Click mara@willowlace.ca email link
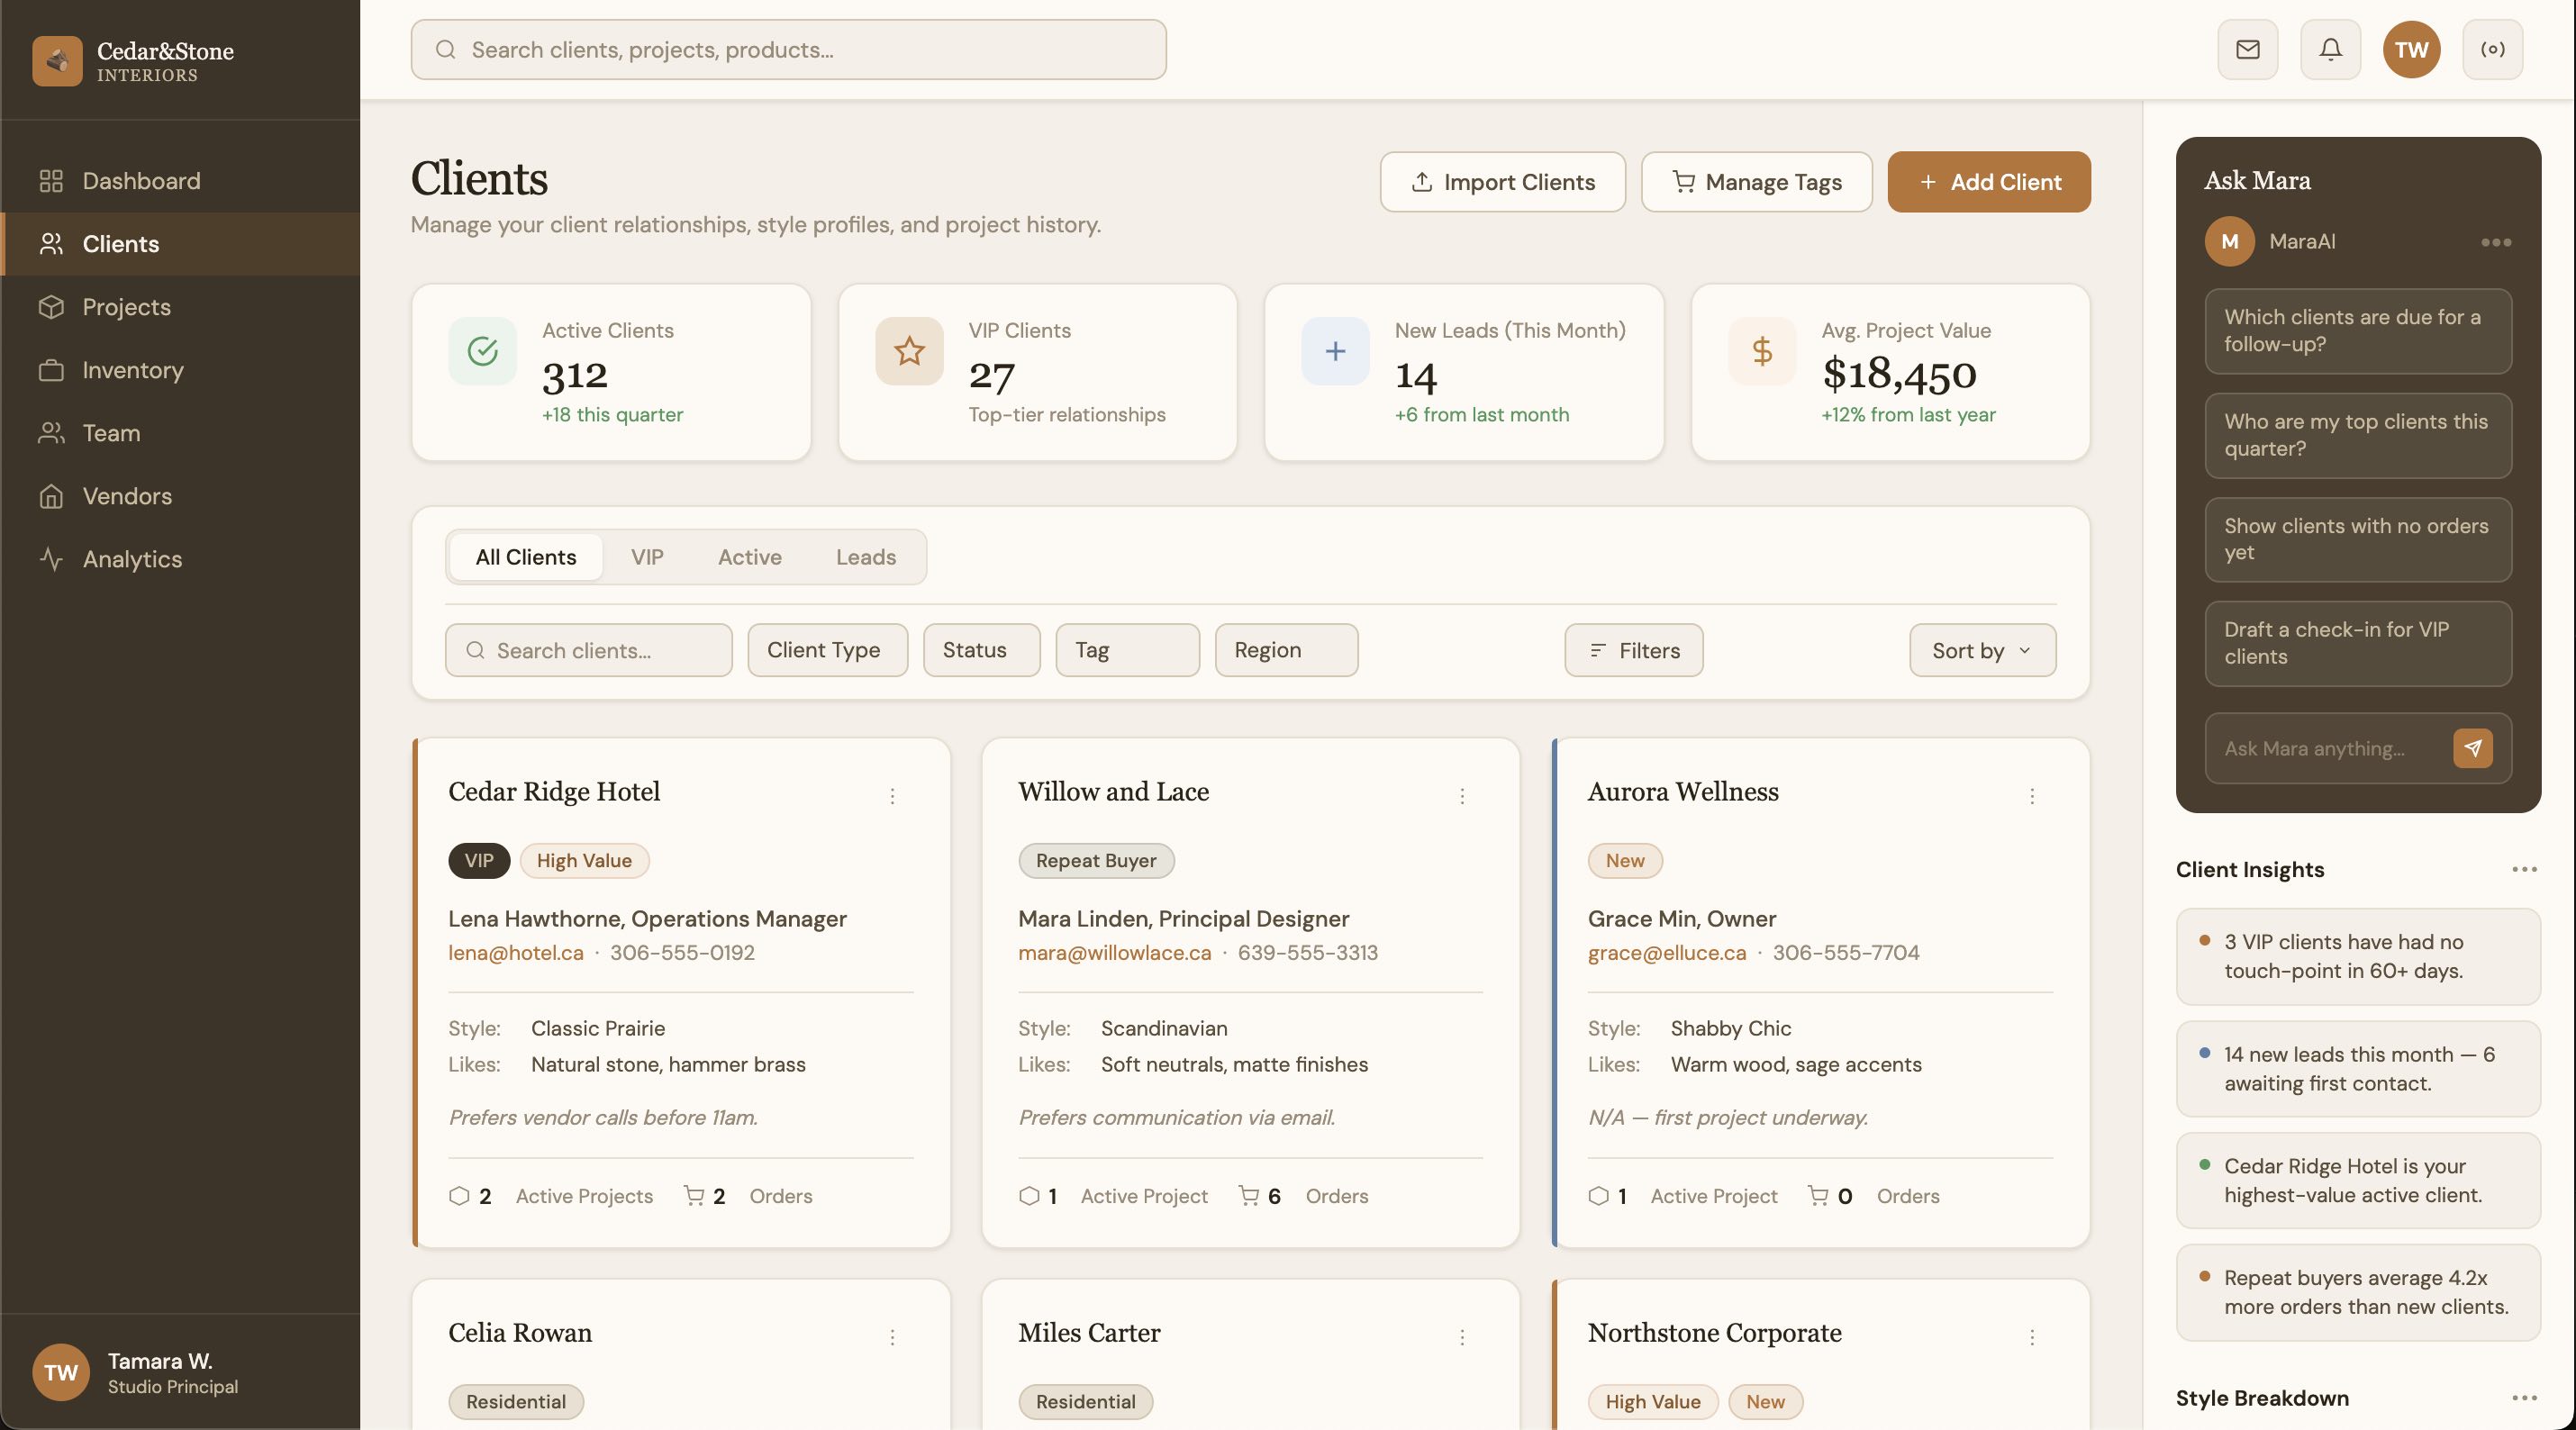This screenshot has height=1430, width=2576. tap(1114, 953)
